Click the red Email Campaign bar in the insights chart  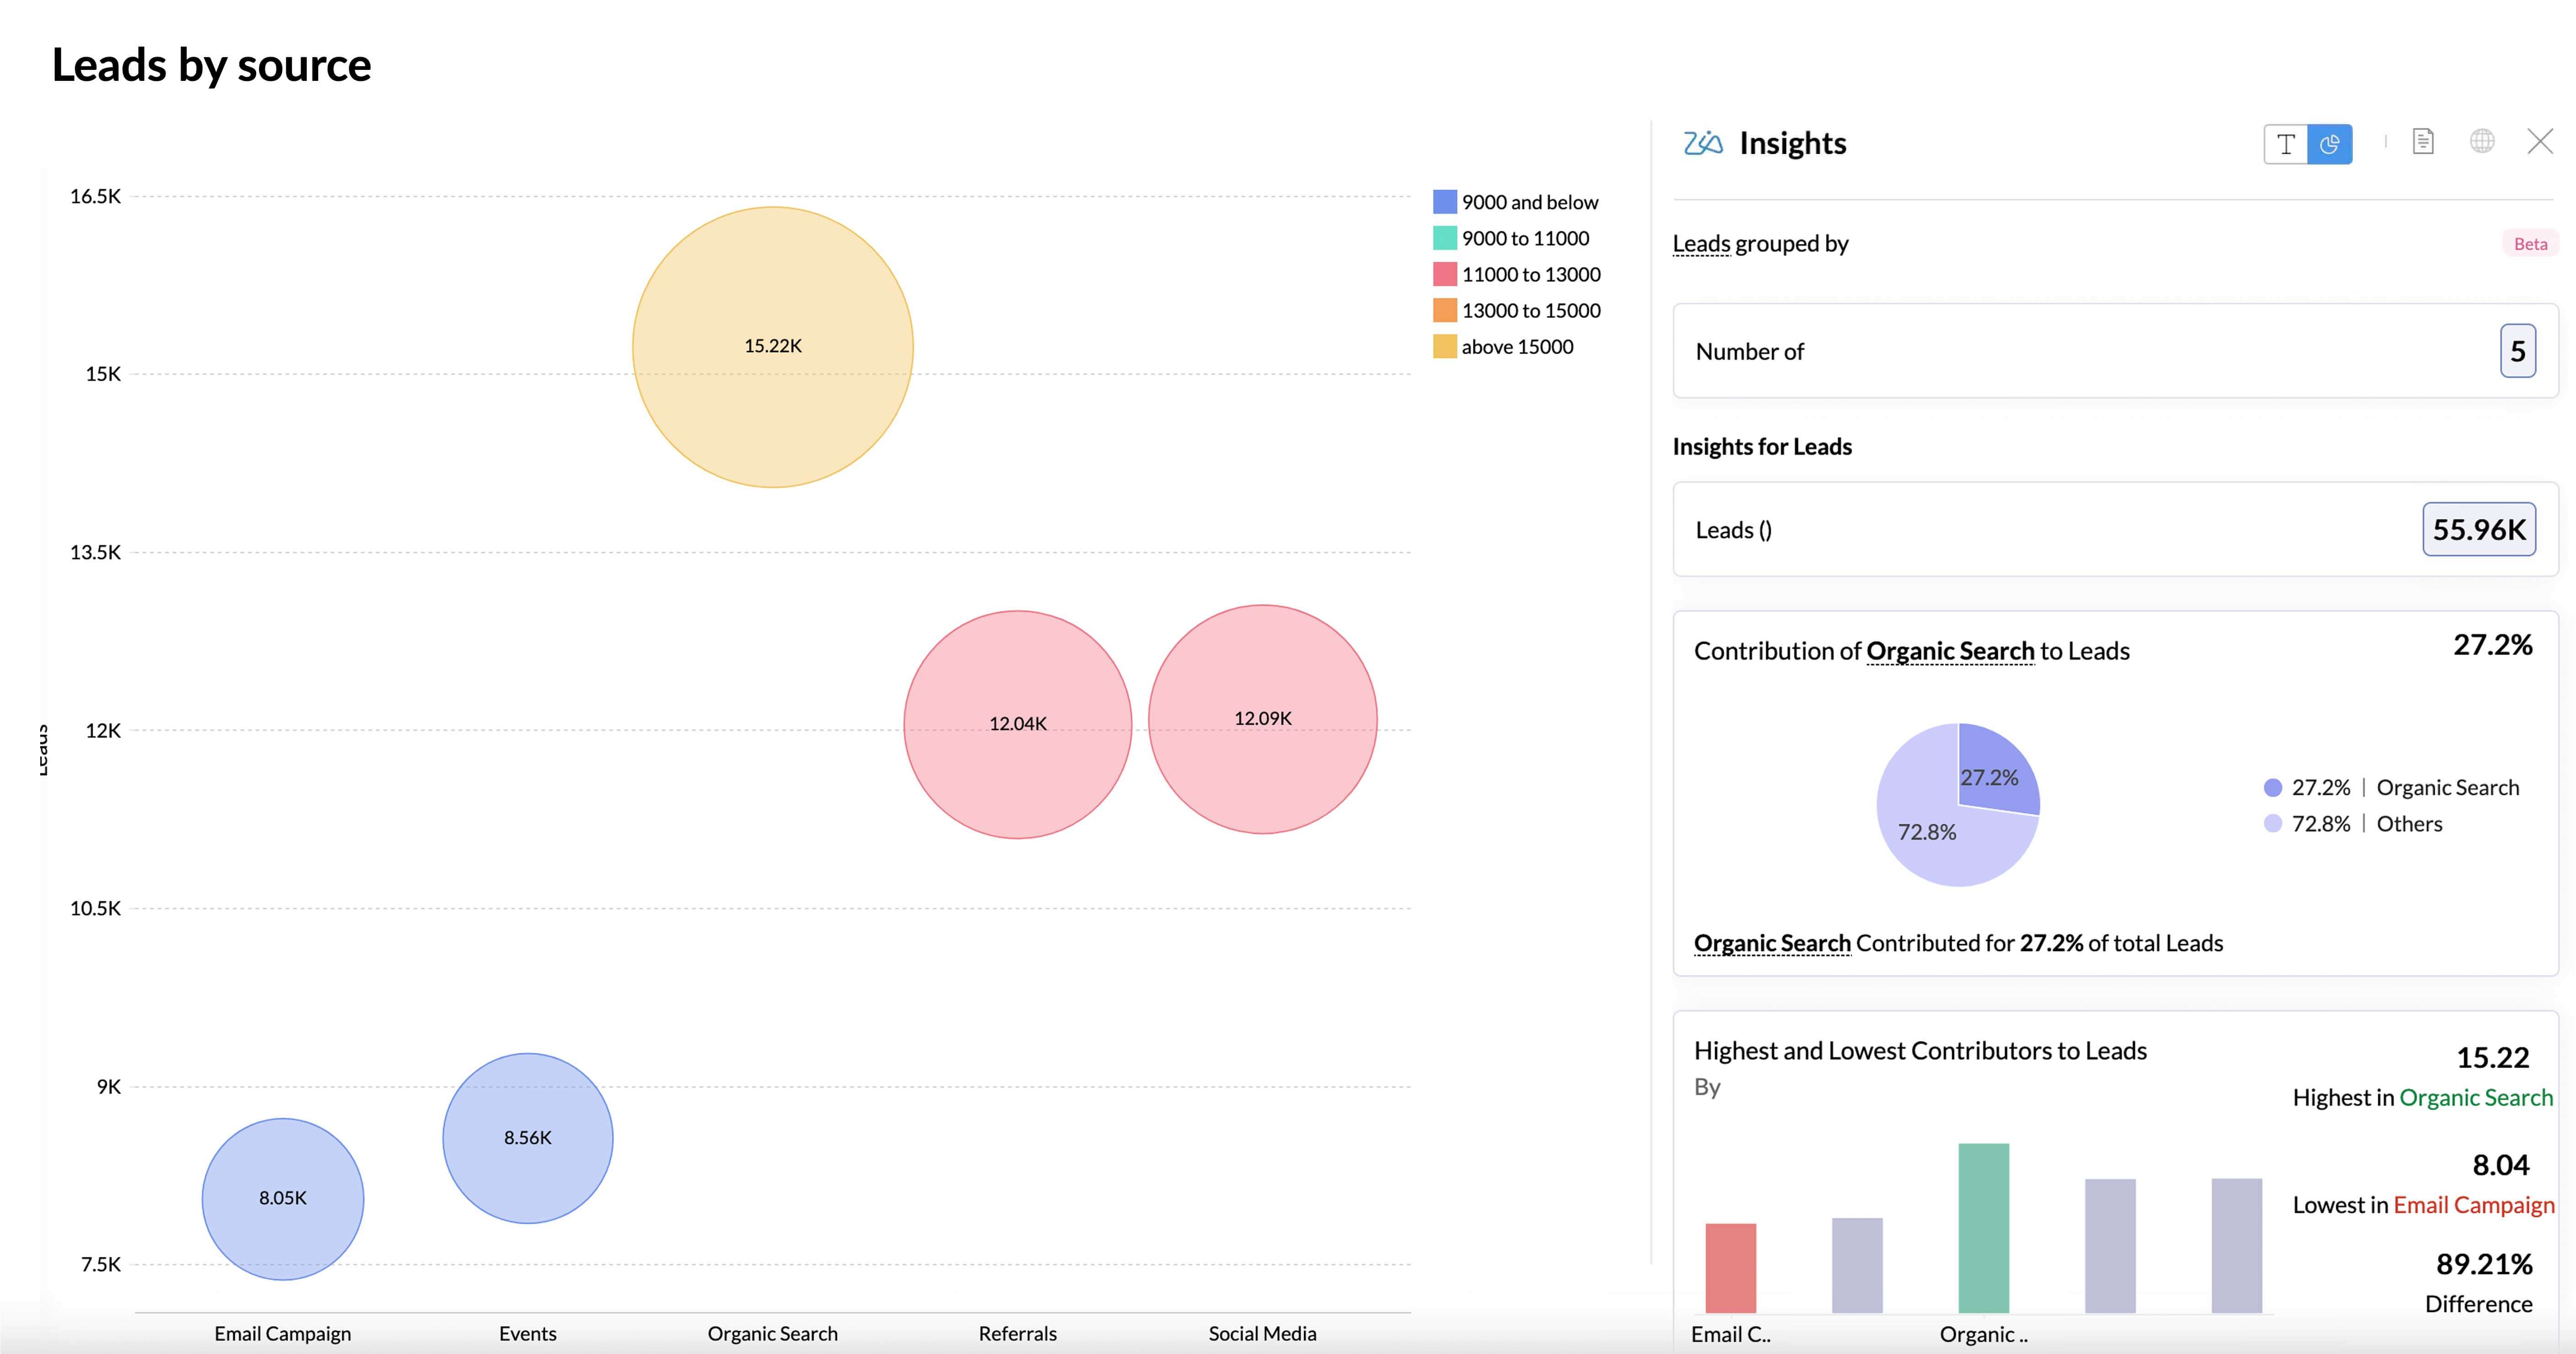pos(1731,1268)
